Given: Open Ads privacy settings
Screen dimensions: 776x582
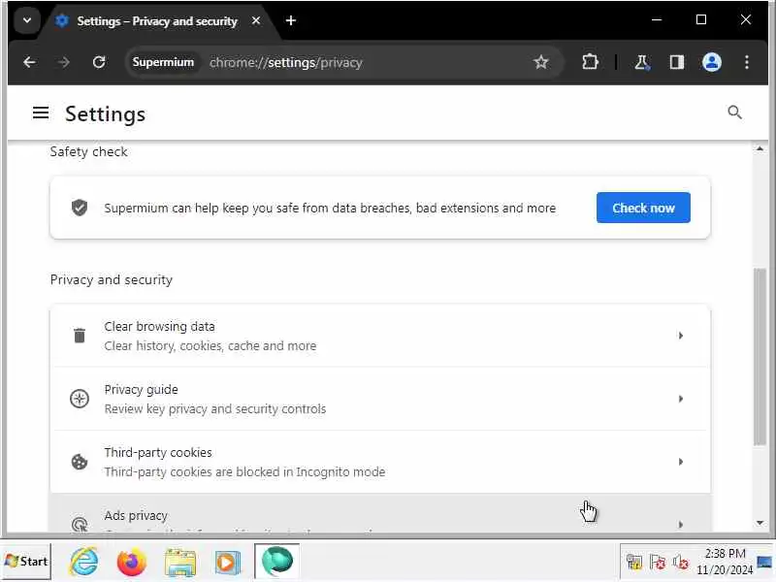Looking at the screenshot, I should pos(380,513).
